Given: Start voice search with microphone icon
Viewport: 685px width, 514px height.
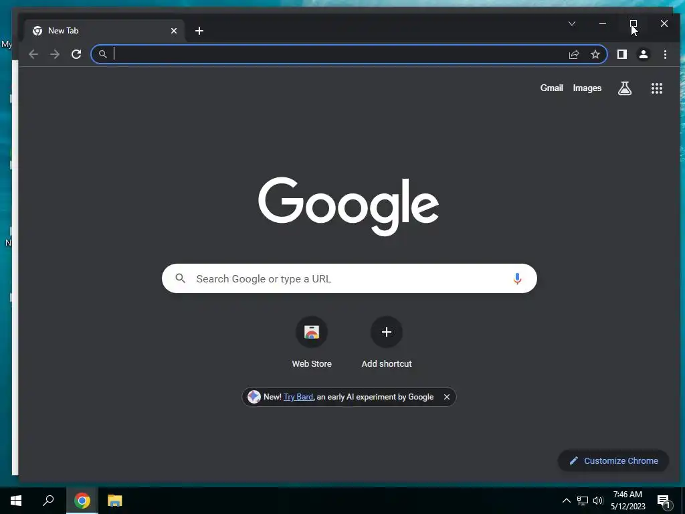Looking at the screenshot, I should [517, 278].
